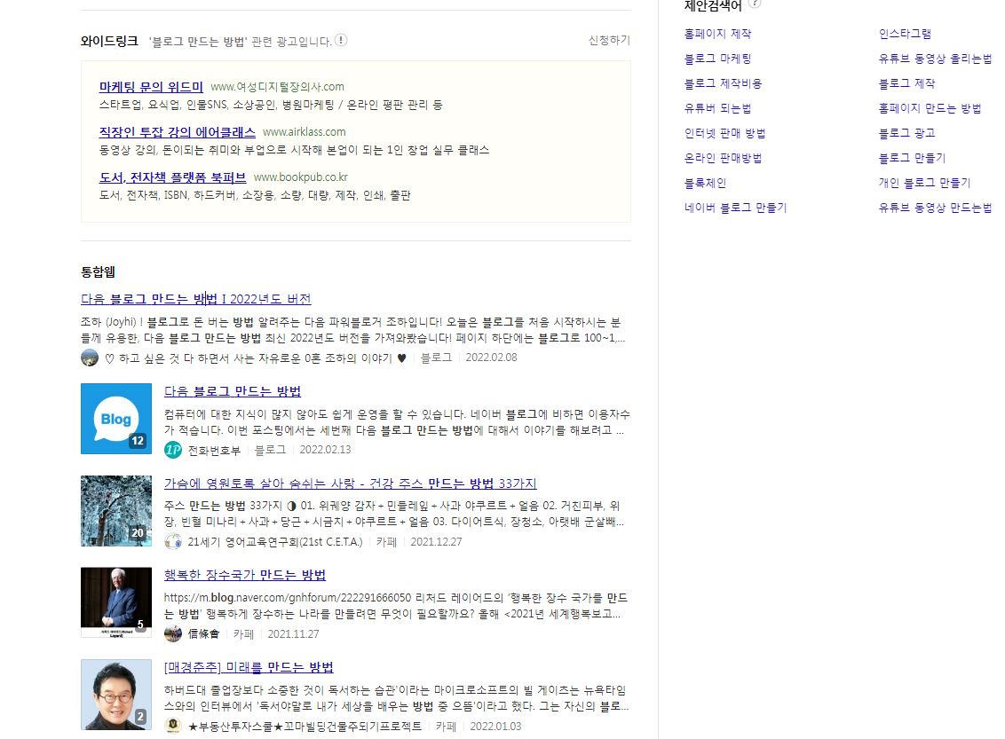Click the 블로그 label beside 2022.02.13
The width and height of the screenshot is (1005, 739).
[x=270, y=450]
